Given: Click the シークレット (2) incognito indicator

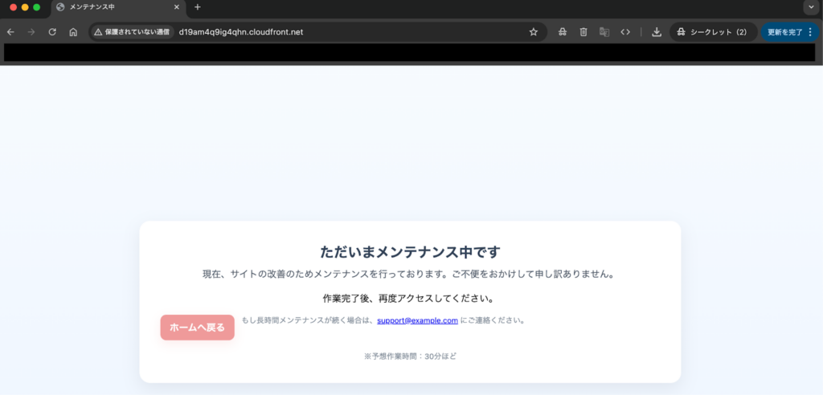Looking at the screenshot, I should [x=712, y=32].
